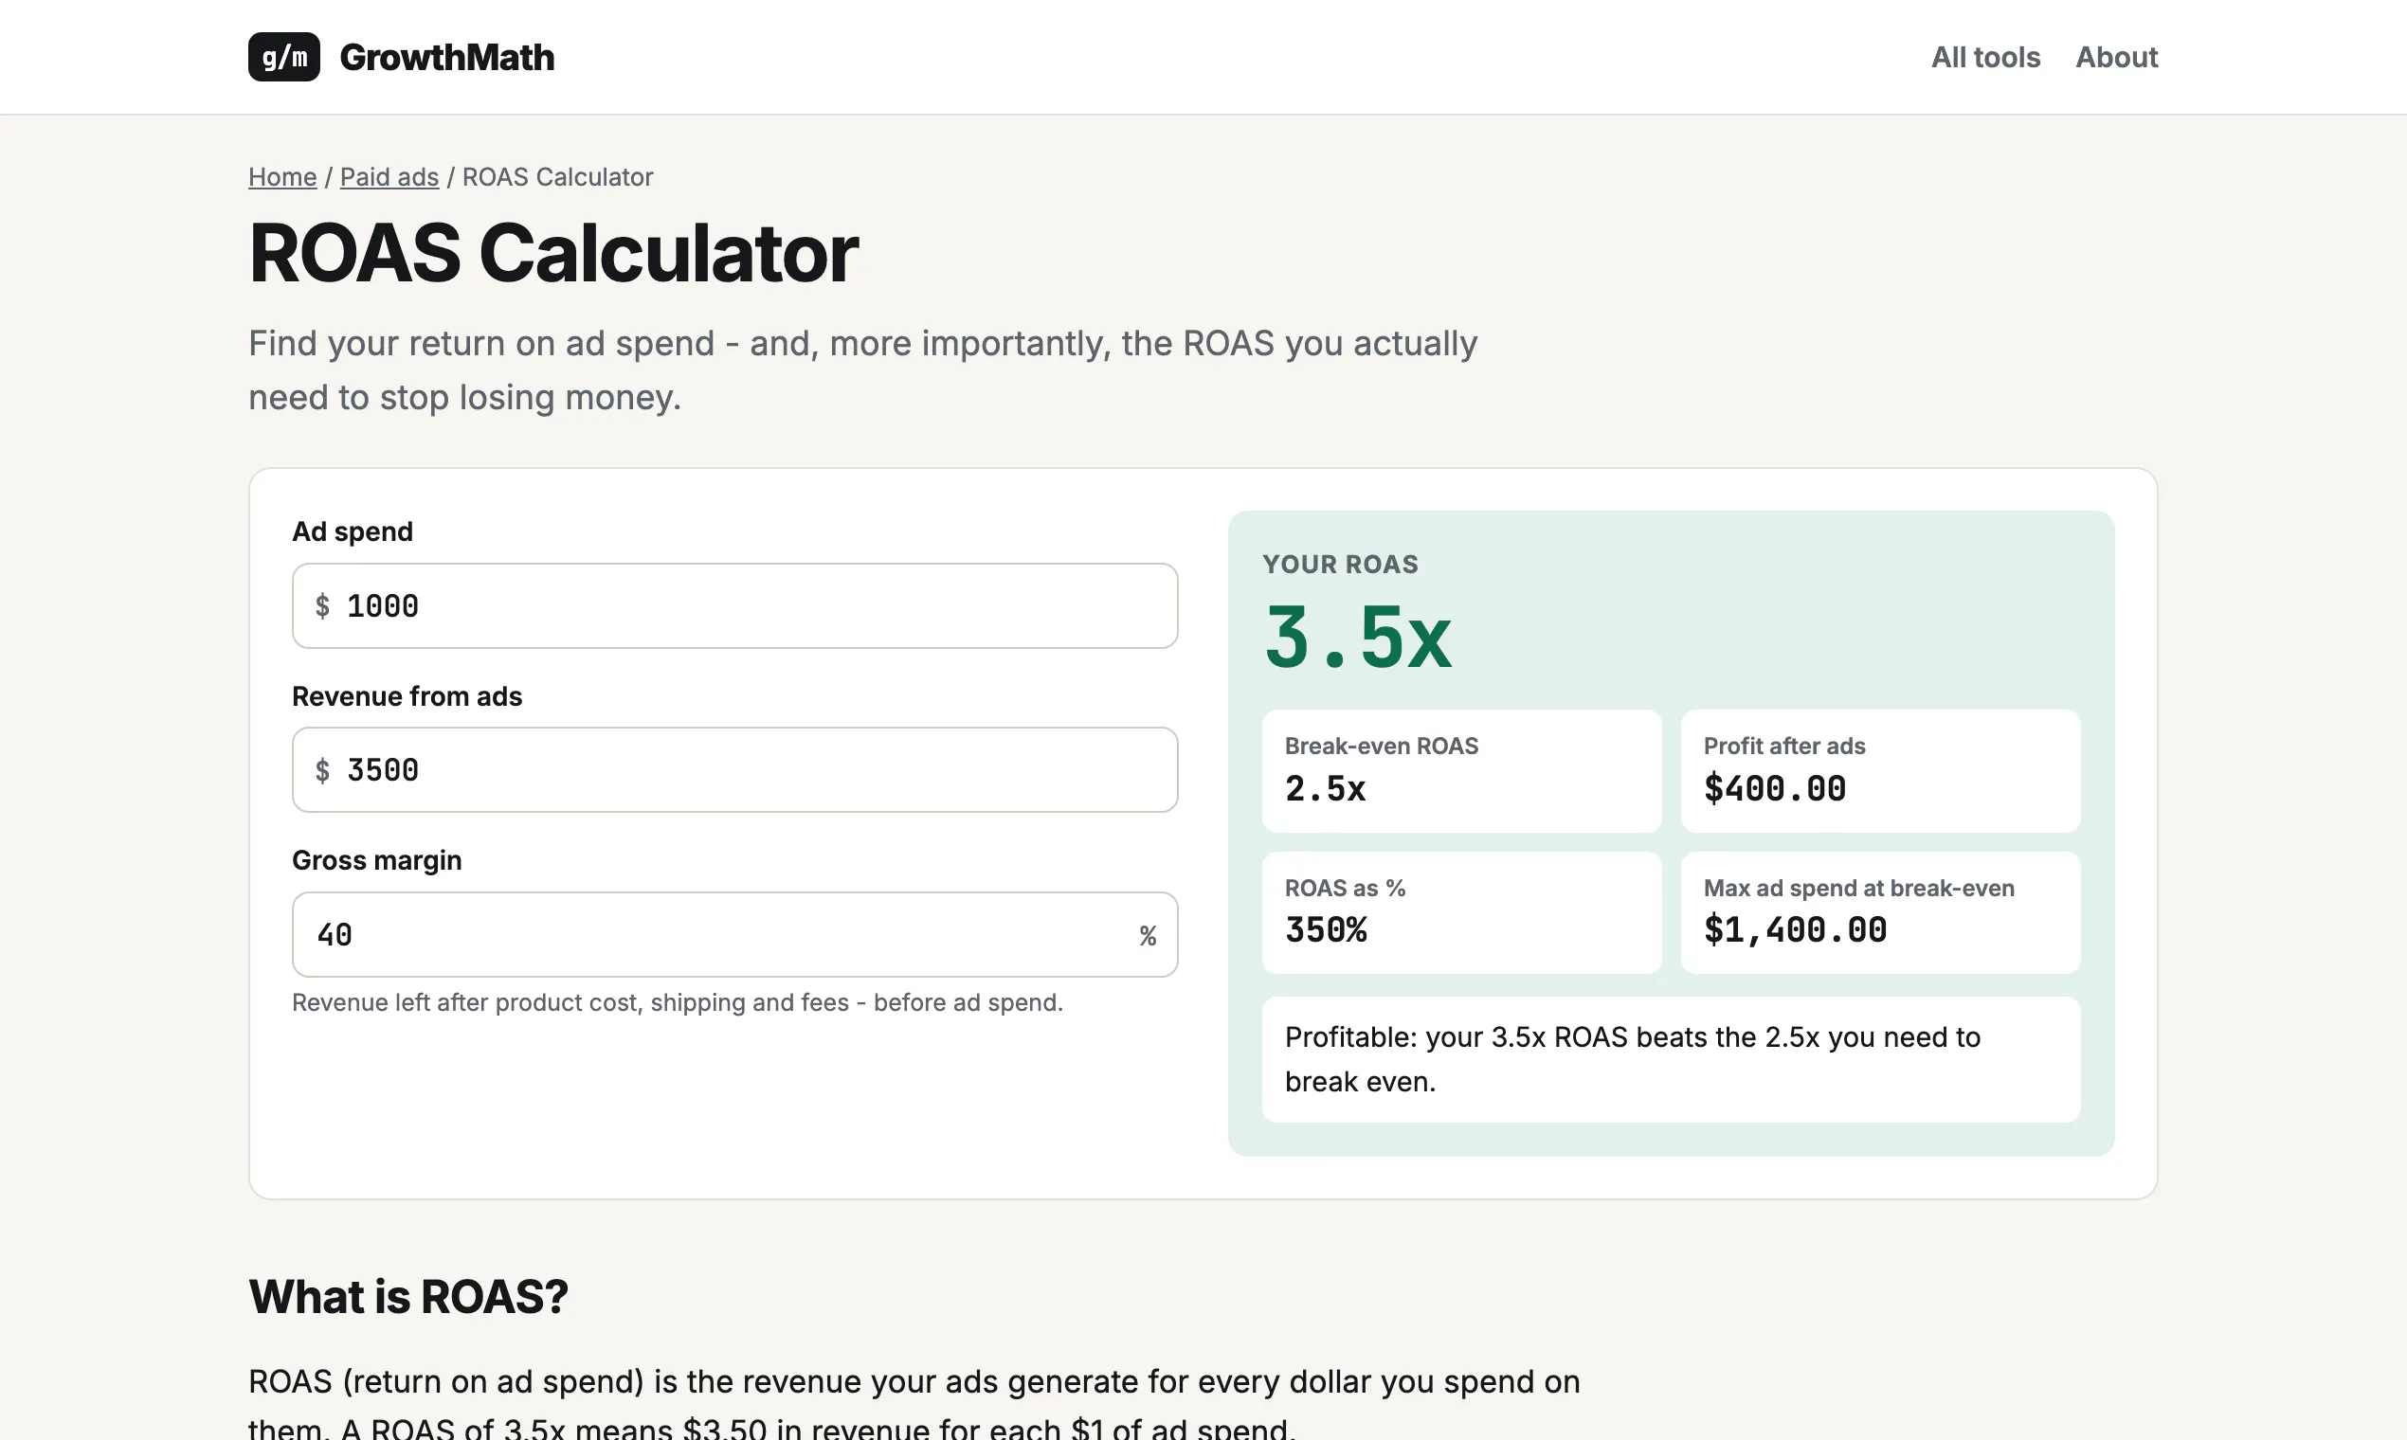2407x1440 pixels.
Task: Select the gross margin helper text
Action: (678, 1002)
